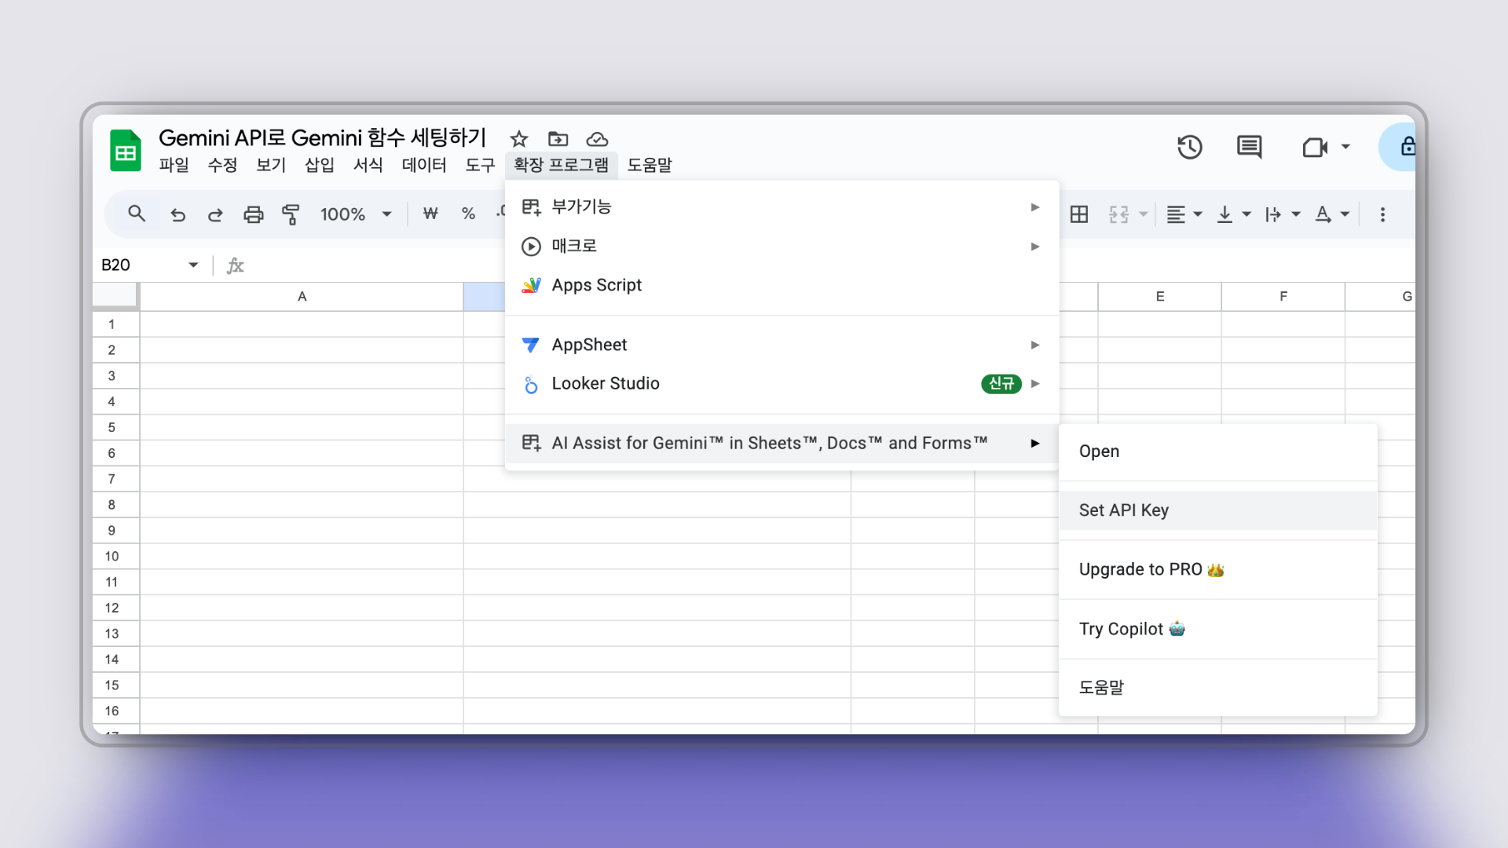
Task: Choose Open in the submenu
Action: coord(1218,451)
